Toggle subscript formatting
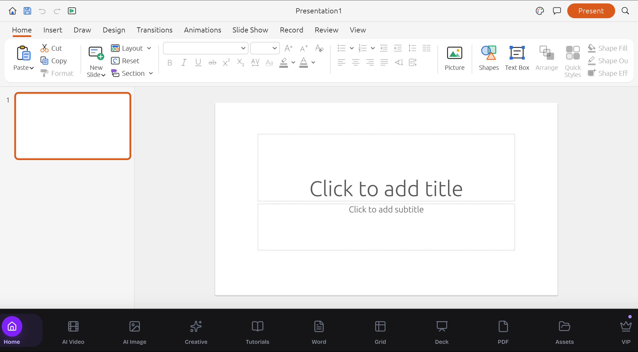 click(x=241, y=62)
